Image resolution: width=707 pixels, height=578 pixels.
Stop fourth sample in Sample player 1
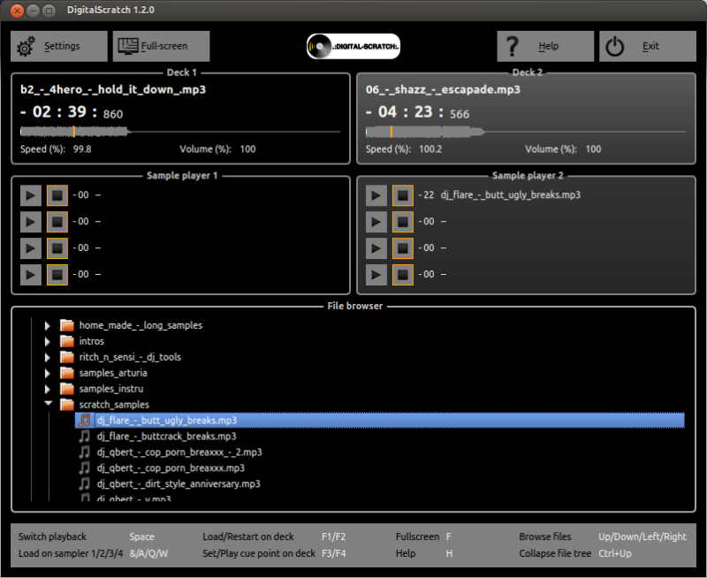pos(57,275)
